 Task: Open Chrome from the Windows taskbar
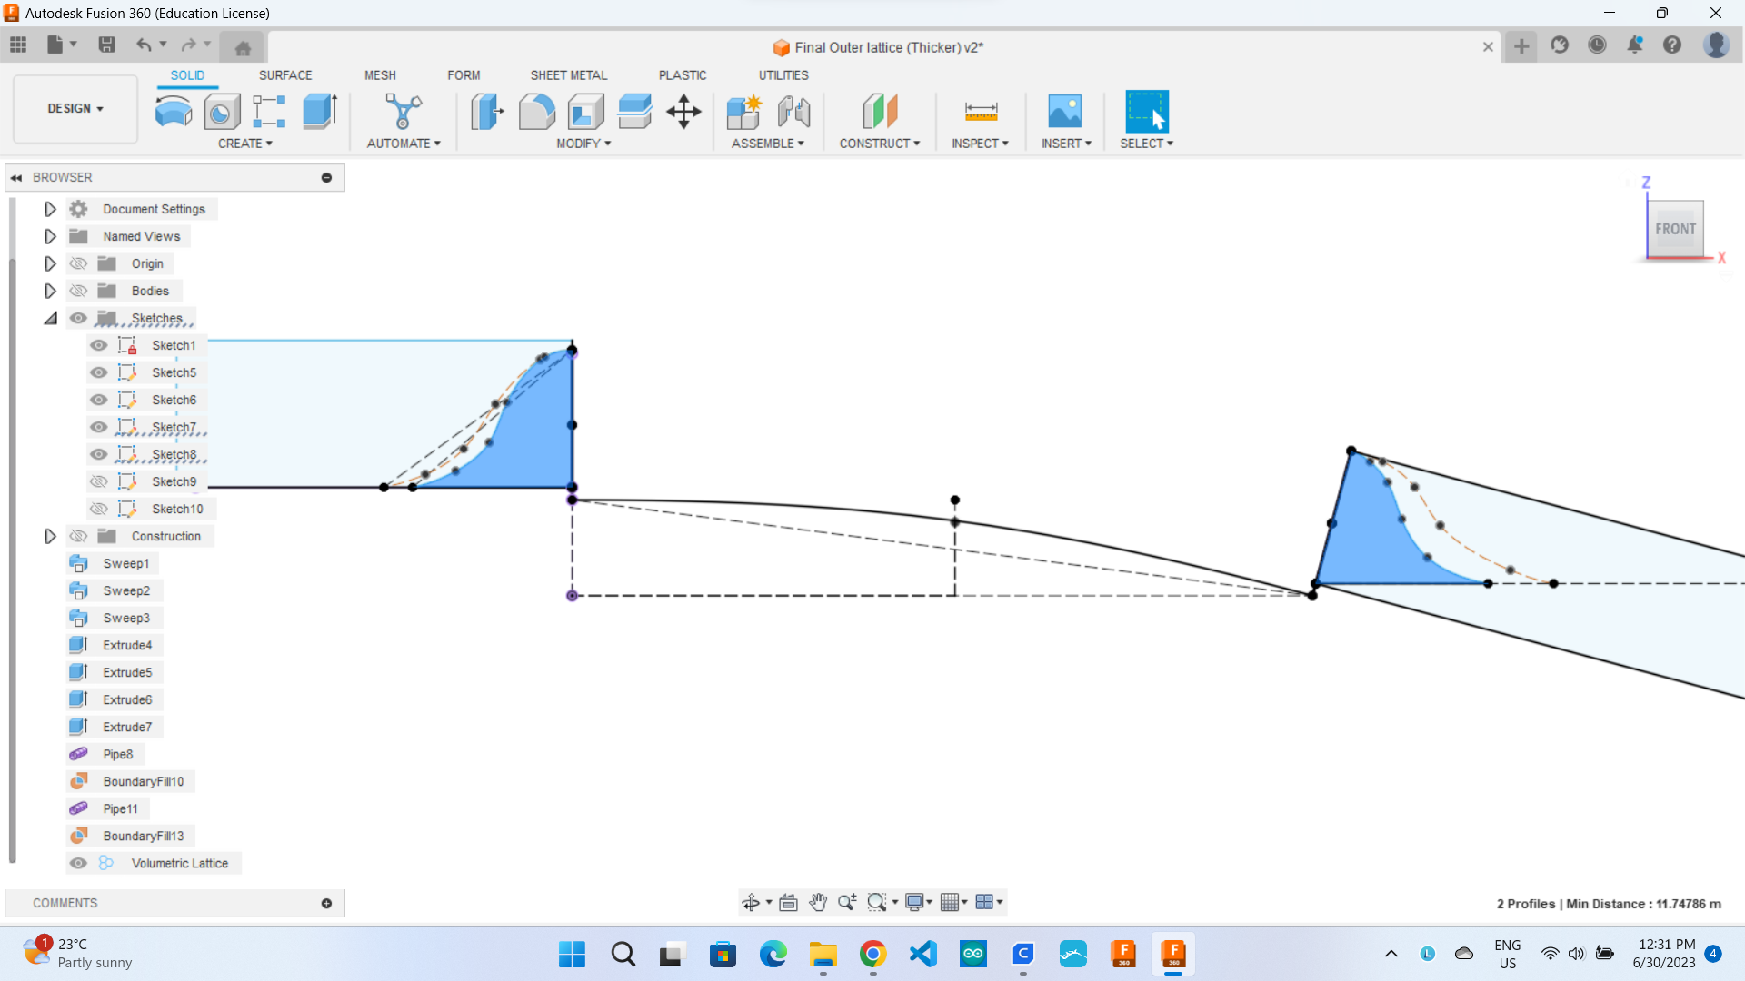(x=872, y=954)
